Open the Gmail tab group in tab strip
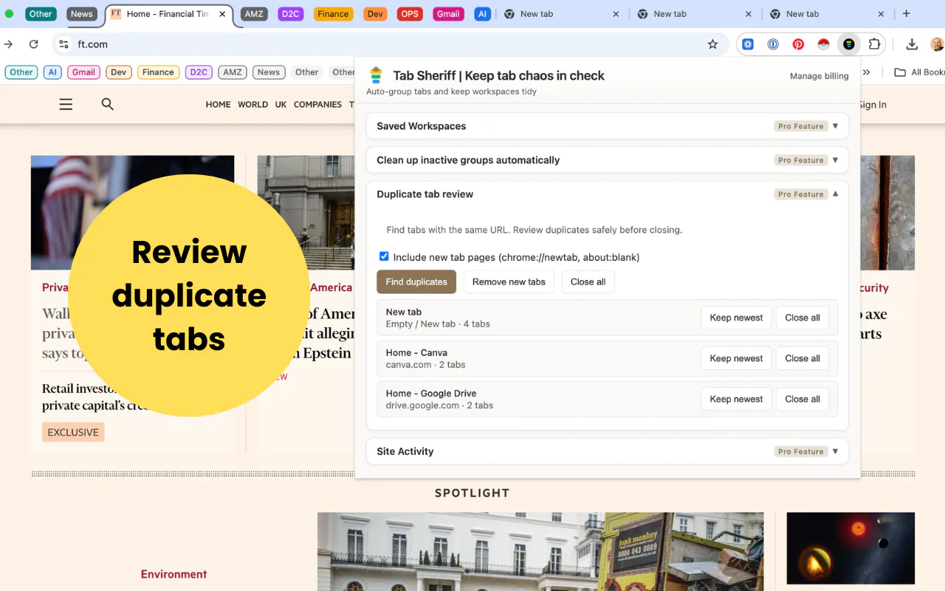 448,14
